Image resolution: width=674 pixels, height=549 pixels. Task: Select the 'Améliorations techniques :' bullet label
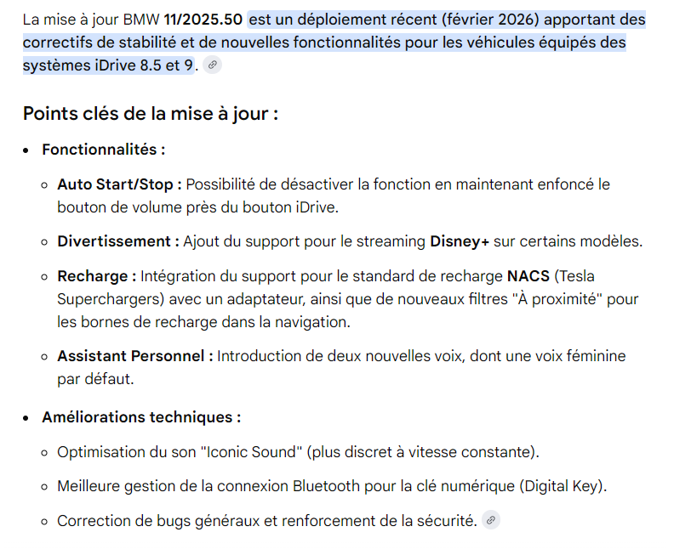141,417
